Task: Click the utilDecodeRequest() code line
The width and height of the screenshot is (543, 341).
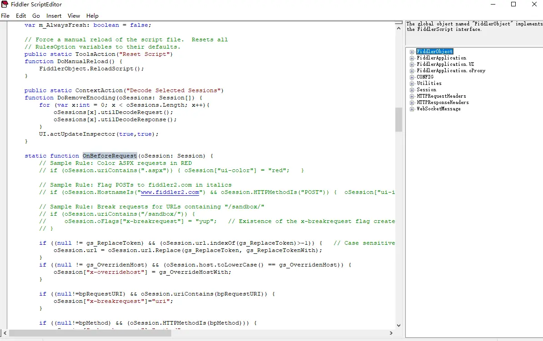Action: [x=113, y=112]
